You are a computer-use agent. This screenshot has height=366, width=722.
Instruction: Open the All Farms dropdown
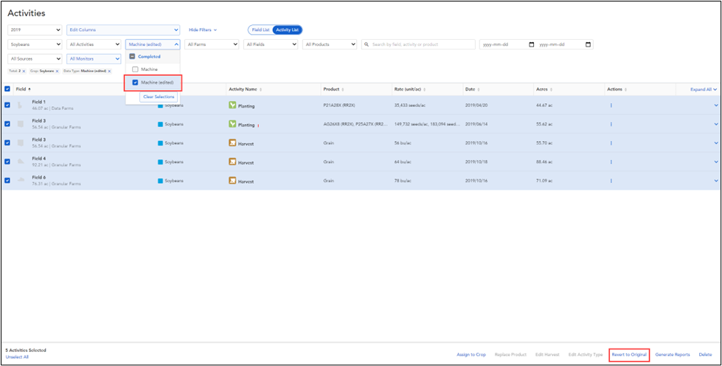point(212,45)
